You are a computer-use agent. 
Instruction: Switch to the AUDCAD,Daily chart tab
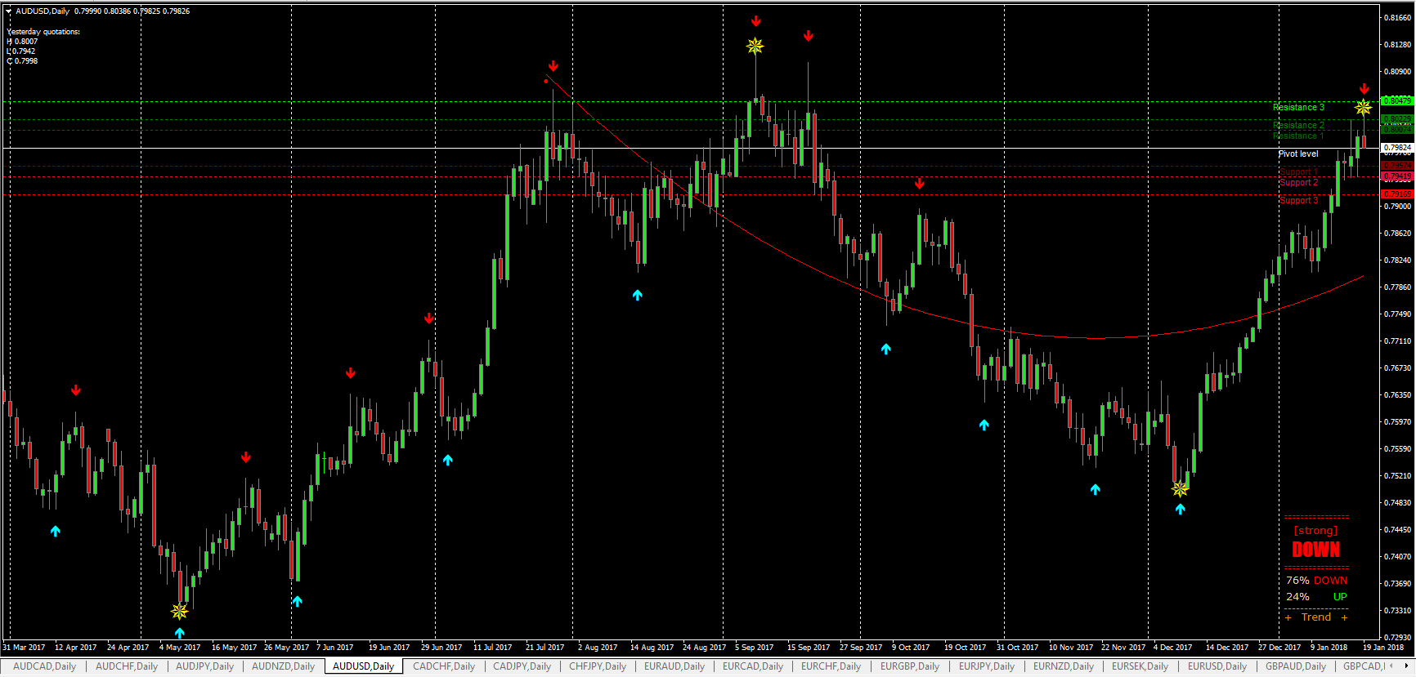pos(45,666)
